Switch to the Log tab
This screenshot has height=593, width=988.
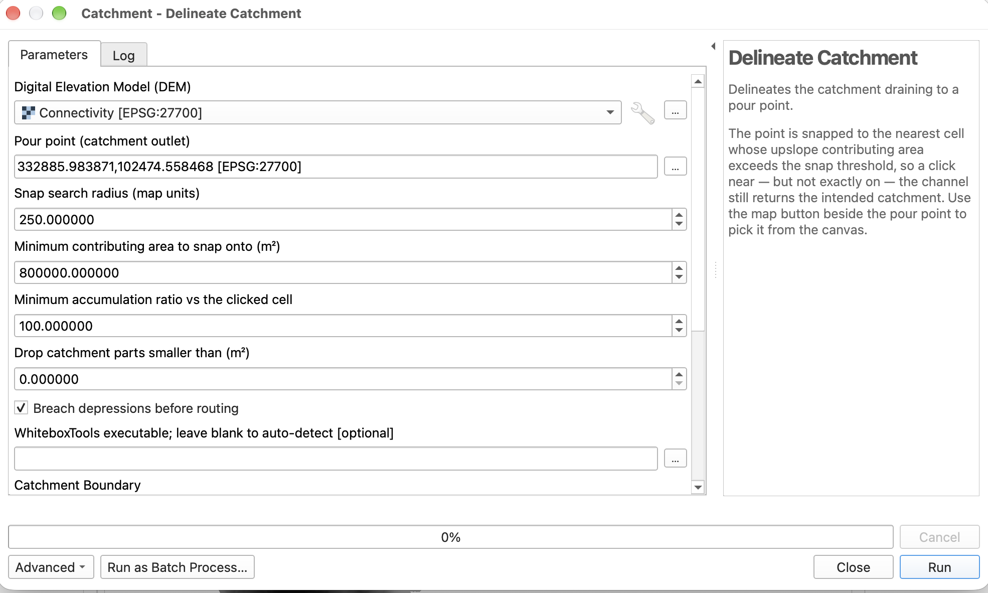click(x=124, y=55)
